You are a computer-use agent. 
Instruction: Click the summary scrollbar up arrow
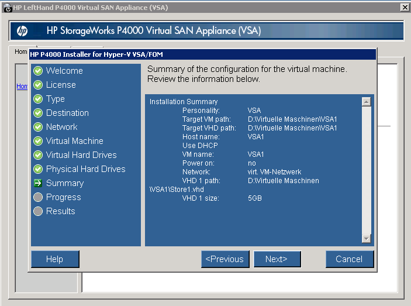tap(366, 102)
